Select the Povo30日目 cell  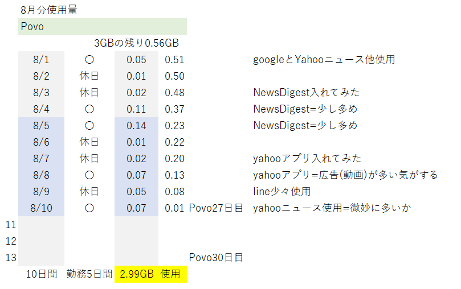tap(216, 258)
